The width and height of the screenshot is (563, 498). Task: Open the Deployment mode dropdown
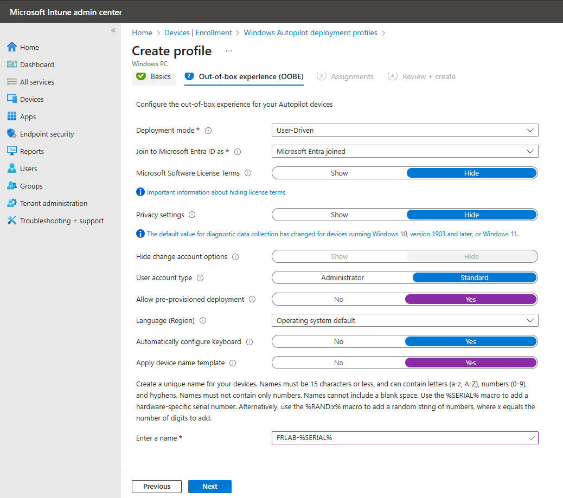point(405,130)
